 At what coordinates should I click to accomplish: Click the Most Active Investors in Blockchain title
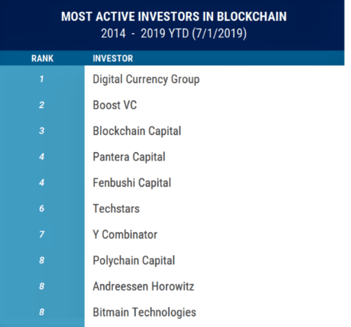tap(174, 16)
